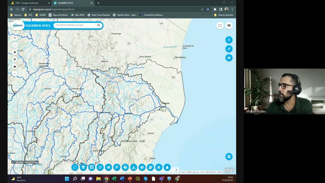Open the water drop widget
The image size is (325, 183).
[167, 167]
